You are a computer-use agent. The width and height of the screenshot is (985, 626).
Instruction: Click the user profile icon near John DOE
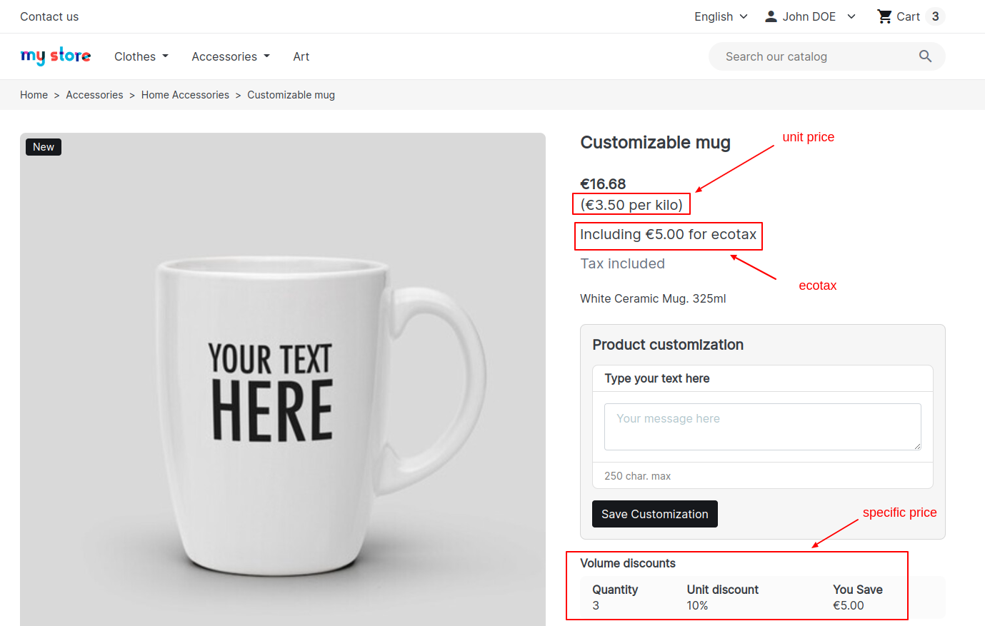771,16
